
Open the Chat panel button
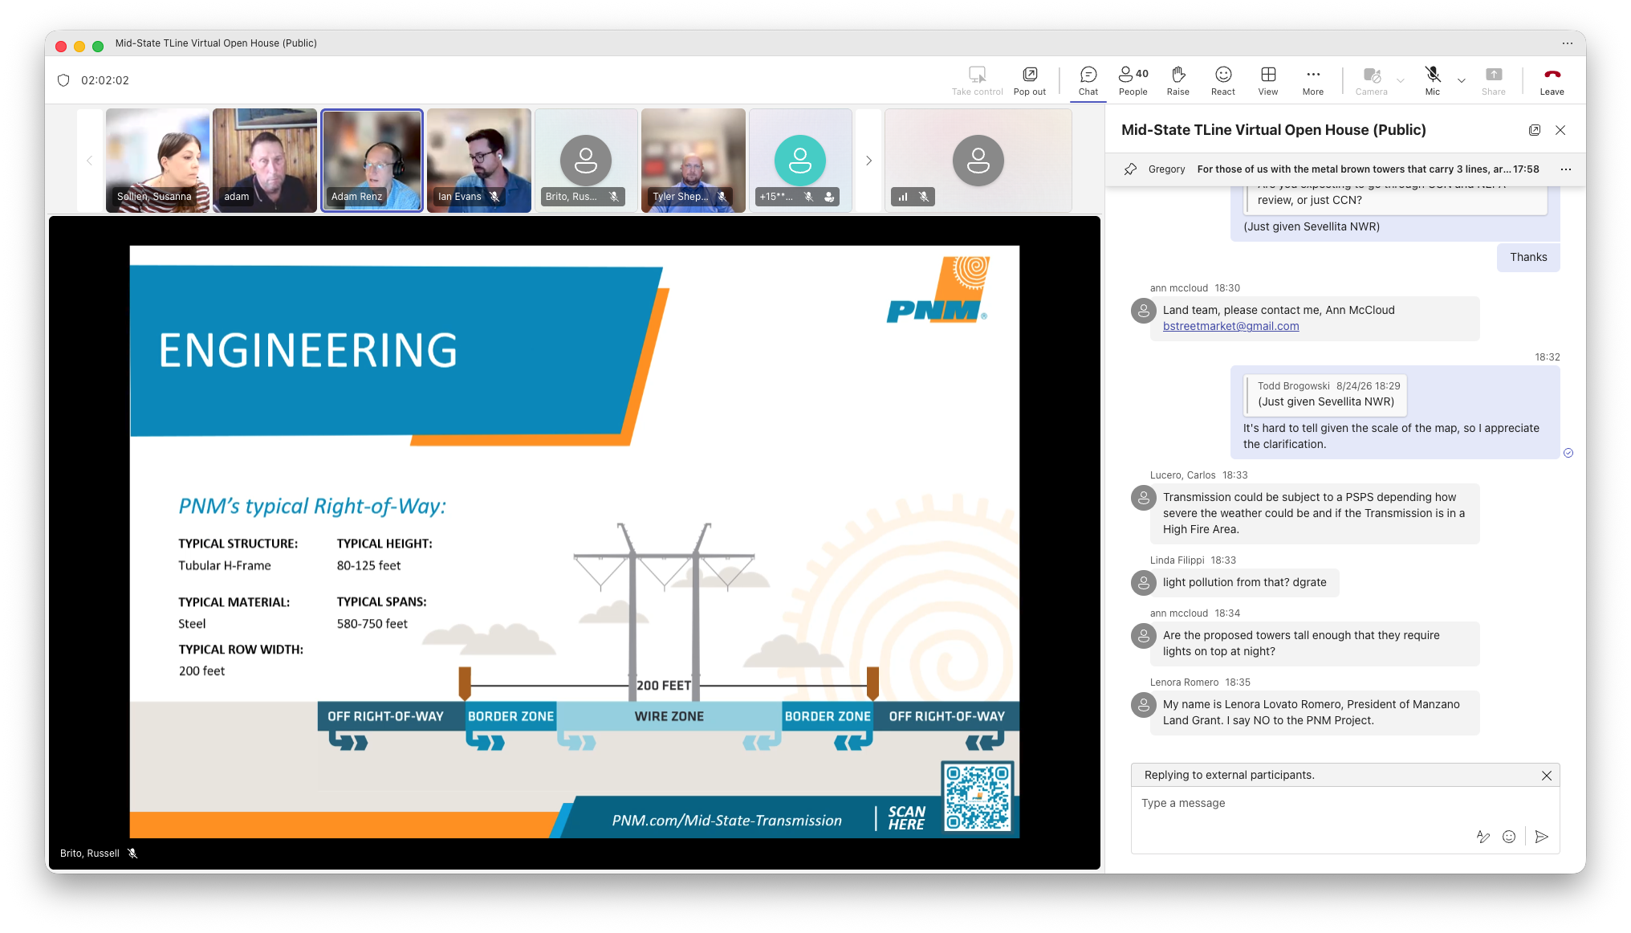(x=1088, y=80)
